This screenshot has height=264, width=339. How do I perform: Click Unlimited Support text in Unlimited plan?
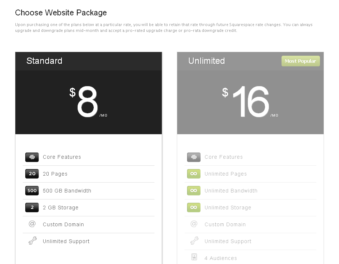point(228,241)
